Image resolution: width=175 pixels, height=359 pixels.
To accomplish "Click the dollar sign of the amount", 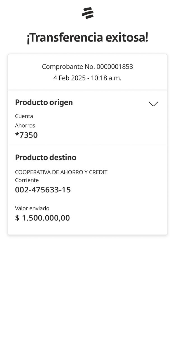I will (17, 218).
